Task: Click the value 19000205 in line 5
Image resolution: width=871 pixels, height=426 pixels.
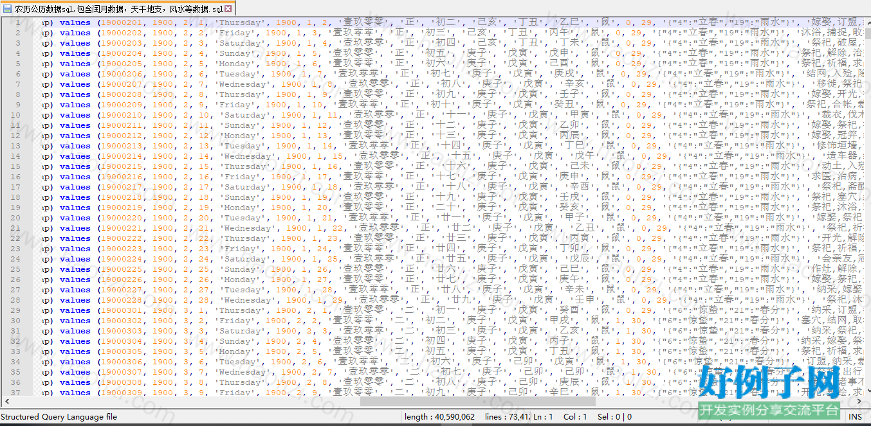Action: (x=123, y=64)
